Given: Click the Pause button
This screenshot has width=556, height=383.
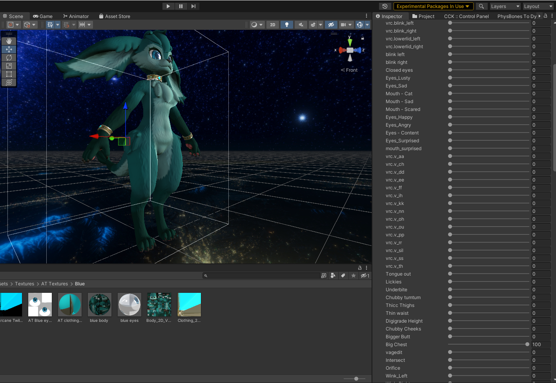Looking at the screenshot, I should [181, 6].
